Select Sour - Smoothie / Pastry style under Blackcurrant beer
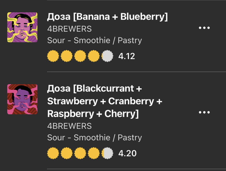This screenshot has width=226, height=171. click(x=94, y=138)
